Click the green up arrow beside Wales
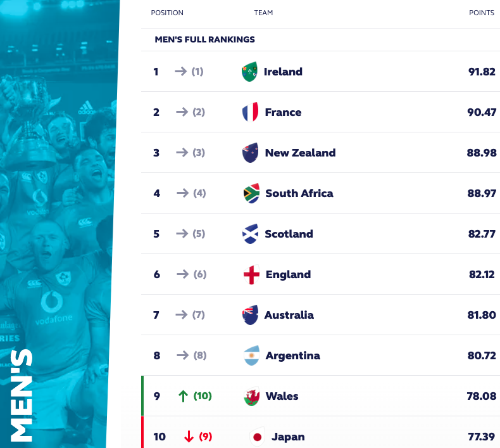500x448 pixels. 183,396
